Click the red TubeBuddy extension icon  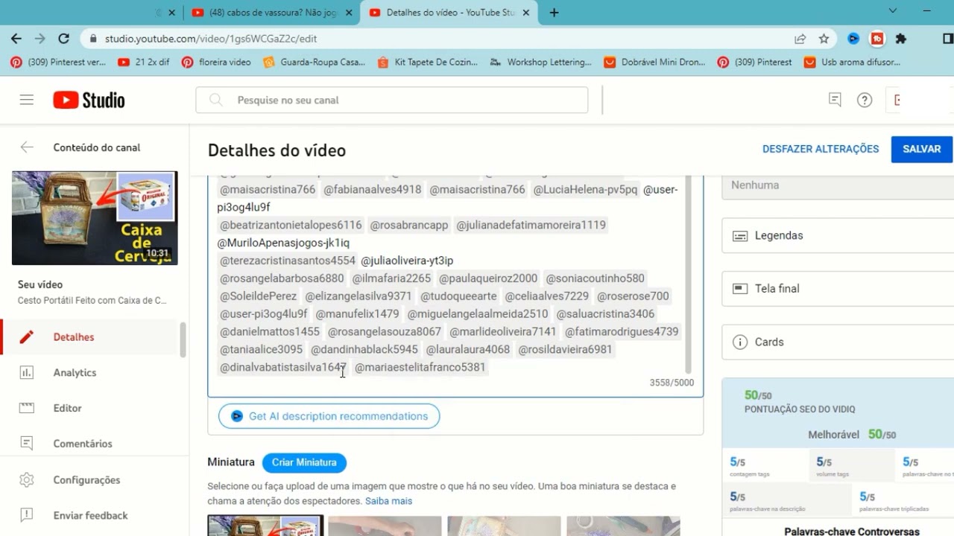(x=877, y=39)
